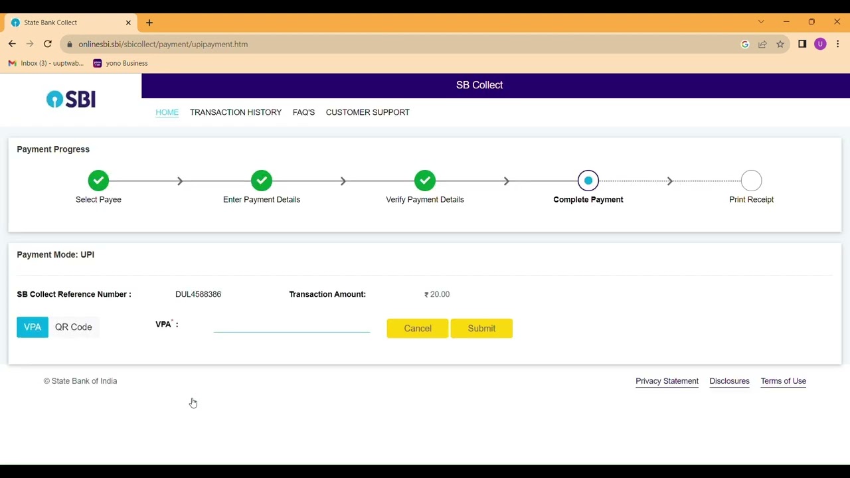The image size is (850, 478).
Task: Open the share page icon
Action: coord(762,44)
